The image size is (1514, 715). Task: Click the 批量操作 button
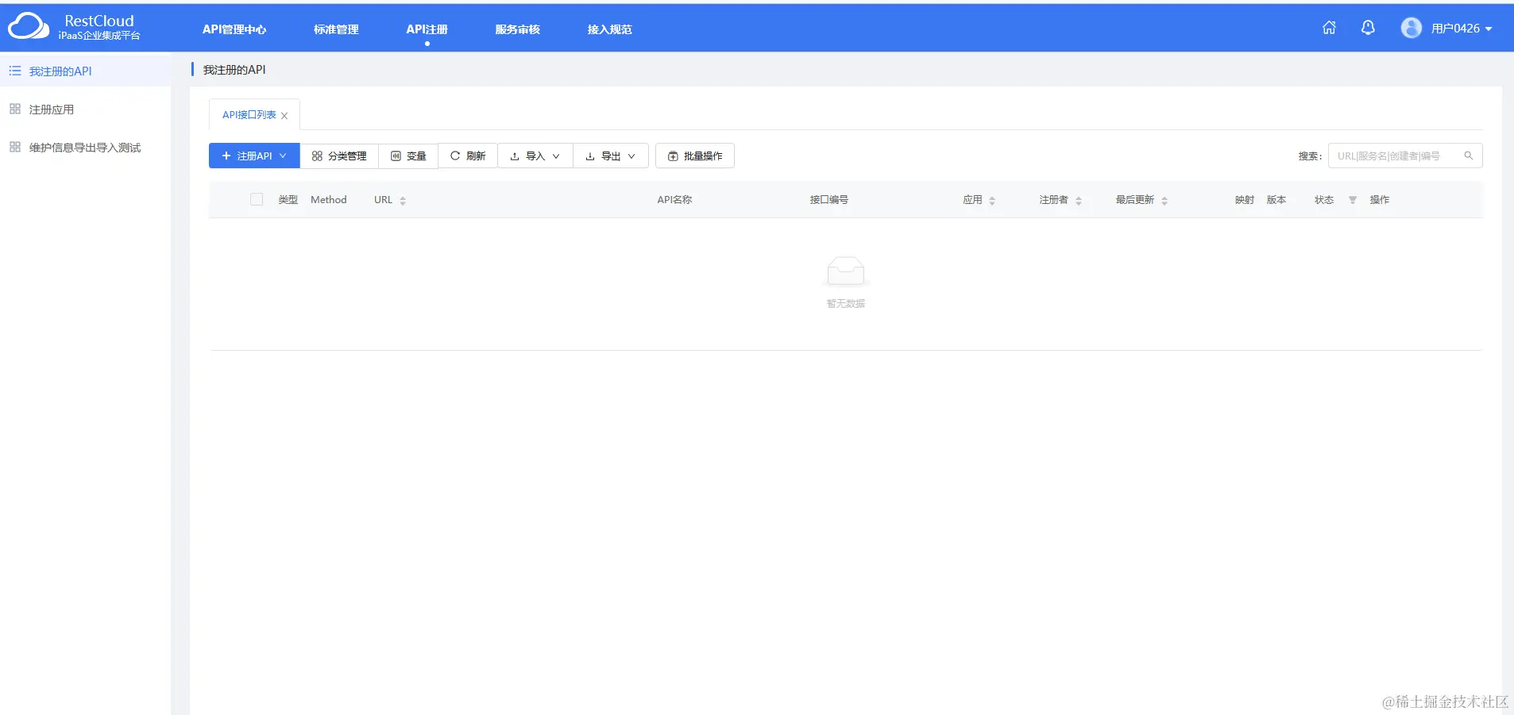point(695,156)
